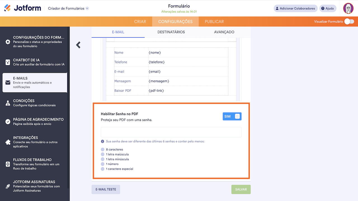358x201 pixels.
Task: Go to the Publicar tab
Action: tap(214, 21)
